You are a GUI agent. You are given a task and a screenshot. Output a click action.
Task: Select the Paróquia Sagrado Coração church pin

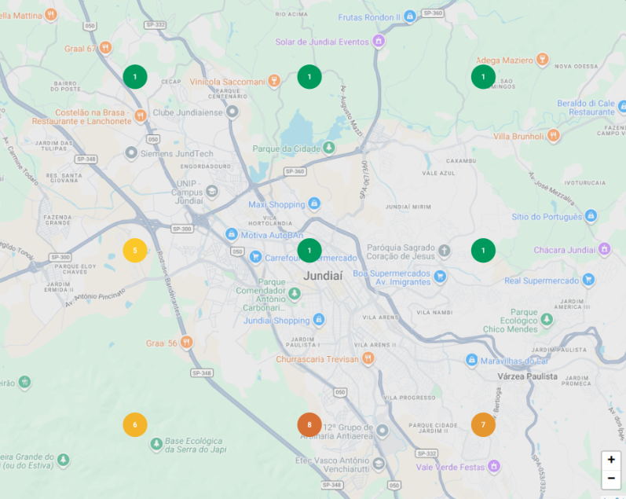(444, 251)
